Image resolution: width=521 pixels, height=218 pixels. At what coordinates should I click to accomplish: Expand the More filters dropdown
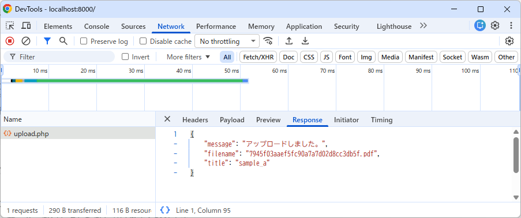pyautogui.click(x=189, y=57)
